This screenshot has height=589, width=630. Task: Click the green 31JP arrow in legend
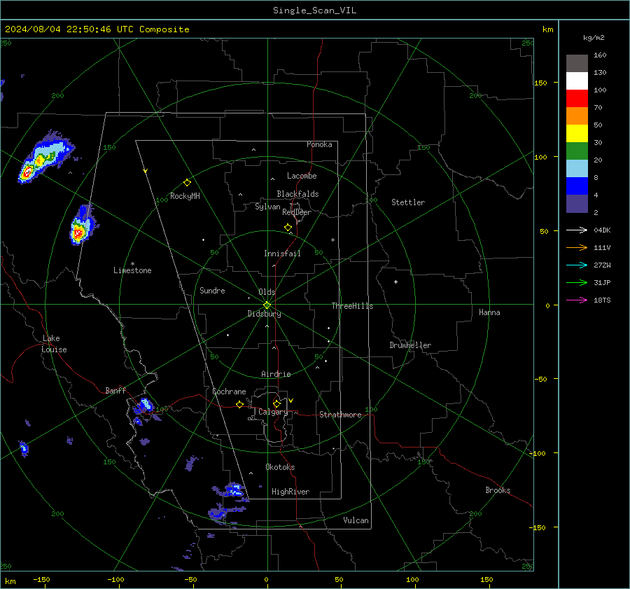[x=577, y=283]
